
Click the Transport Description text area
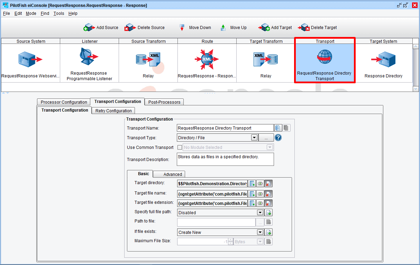[225, 159]
